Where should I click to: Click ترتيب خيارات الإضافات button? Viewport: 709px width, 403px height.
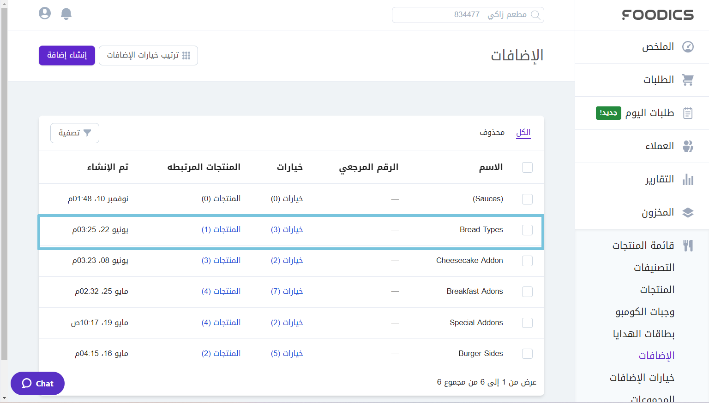148,55
